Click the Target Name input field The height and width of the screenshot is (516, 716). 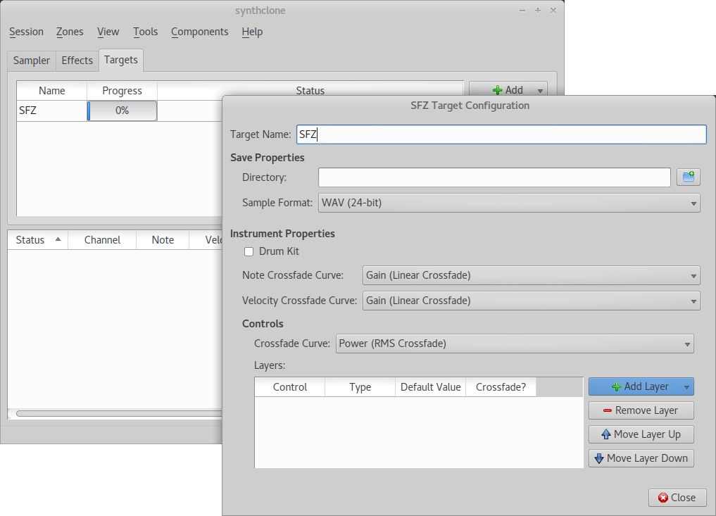[x=501, y=134]
